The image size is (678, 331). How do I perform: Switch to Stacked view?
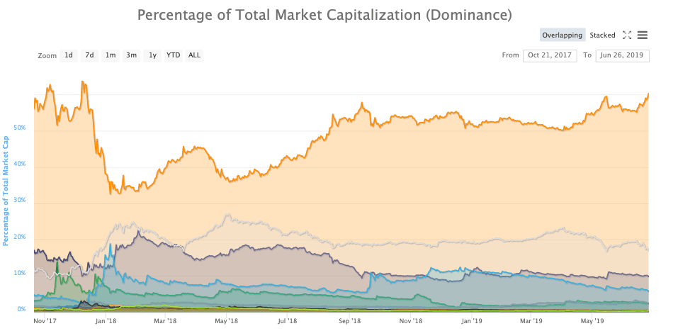click(602, 35)
